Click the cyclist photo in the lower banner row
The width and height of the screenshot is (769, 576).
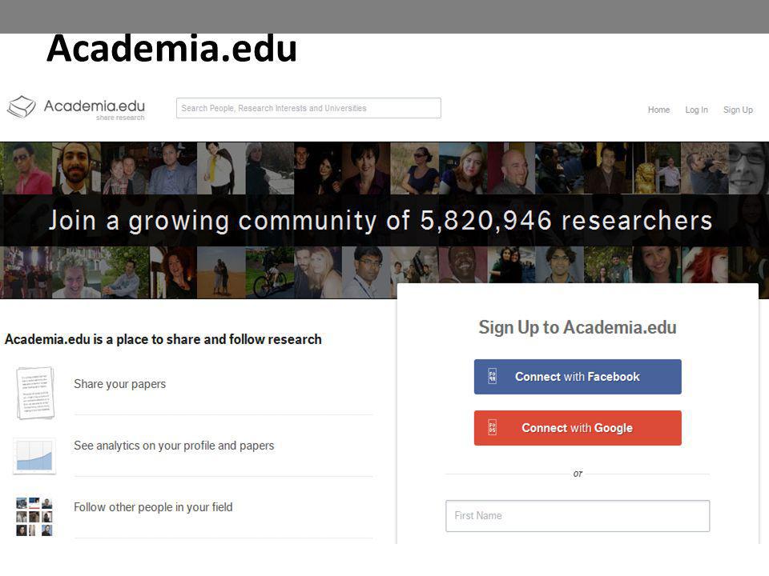coord(270,272)
